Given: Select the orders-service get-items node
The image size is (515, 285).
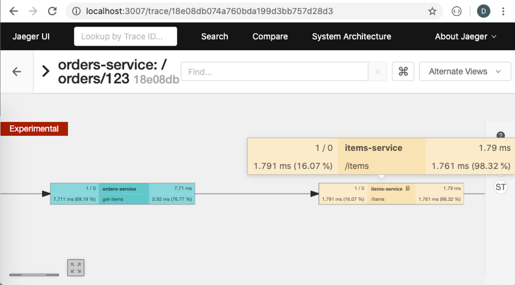Looking at the screenshot, I should click(x=123, y=194).
